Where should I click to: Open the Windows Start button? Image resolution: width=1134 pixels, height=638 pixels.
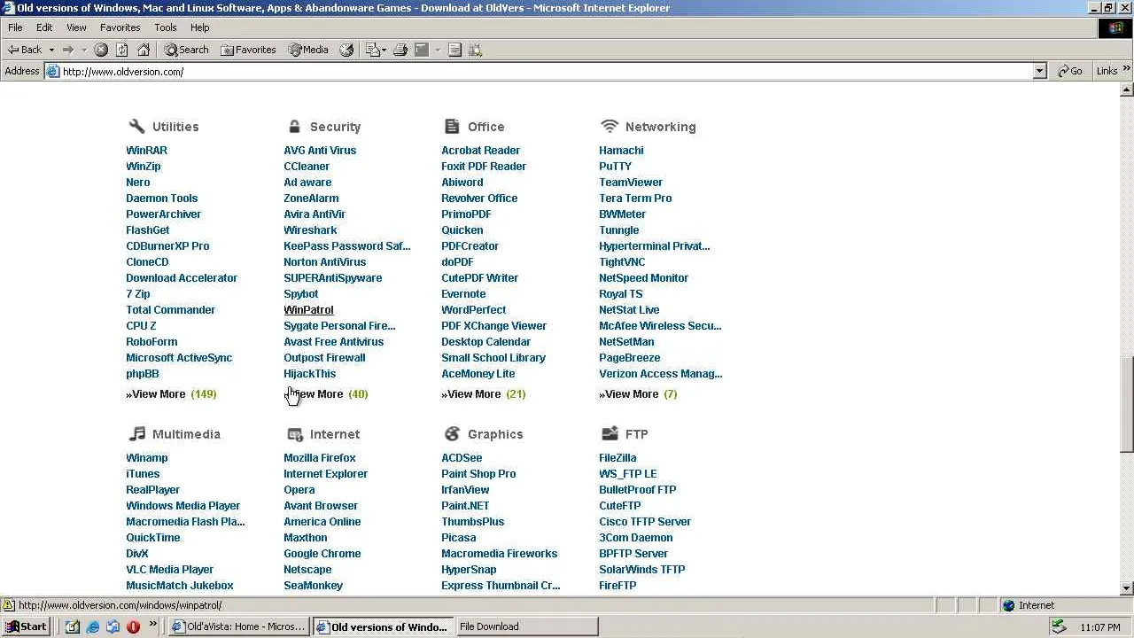(x=25, y=626)
